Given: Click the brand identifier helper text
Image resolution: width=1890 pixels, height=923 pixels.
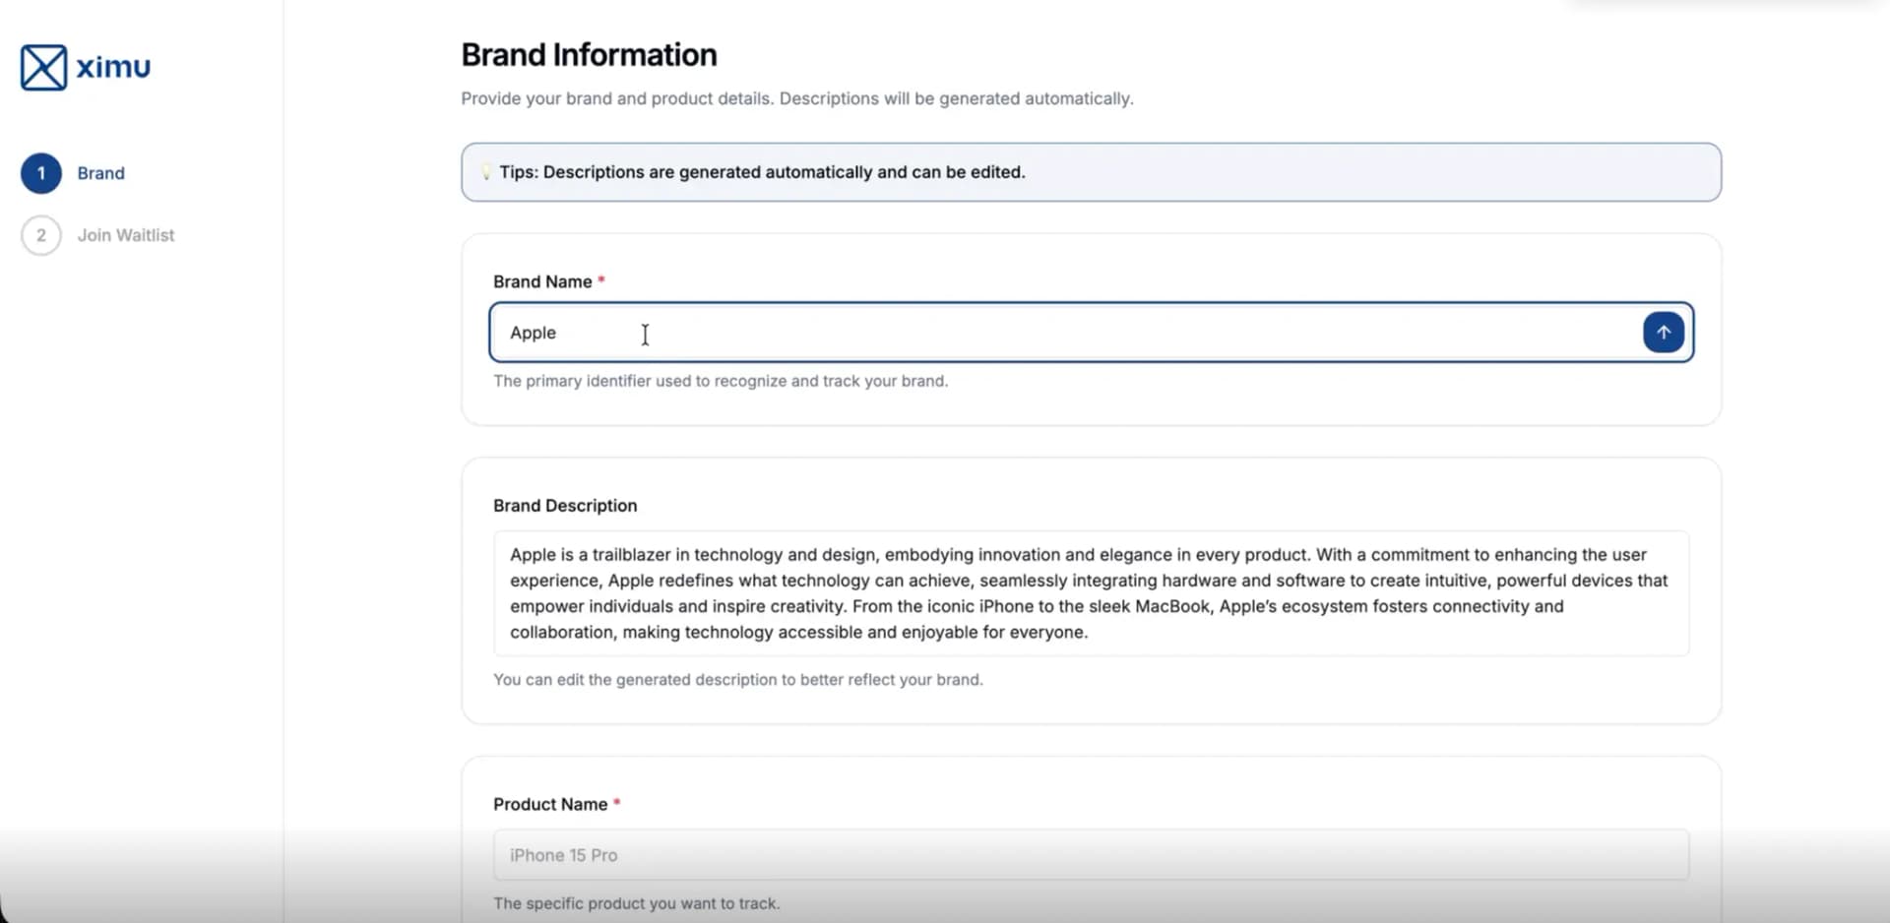Looking at the screenshot, I should pyautogui.click(x=721, y=381).
